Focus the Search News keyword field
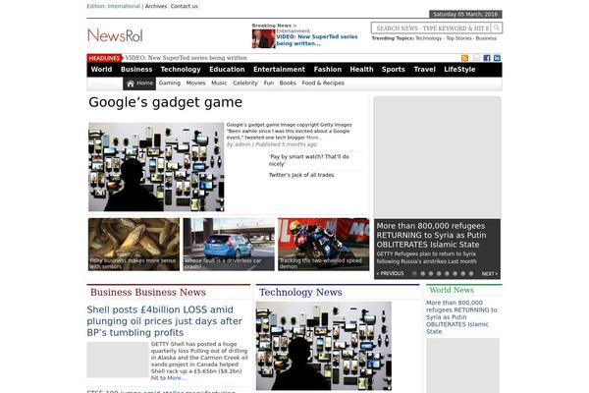Screen dimensions: 589x393 [x=431, y=28]
